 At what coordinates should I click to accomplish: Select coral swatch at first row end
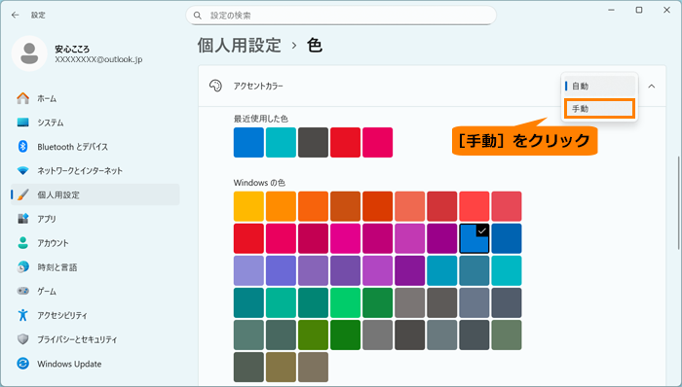click(507, 206)
